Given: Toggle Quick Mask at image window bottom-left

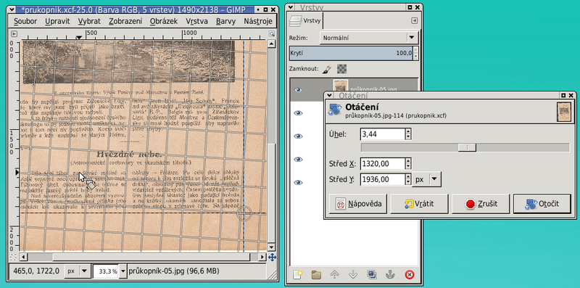Looking at the screenshot, I should tap(14, 257).
